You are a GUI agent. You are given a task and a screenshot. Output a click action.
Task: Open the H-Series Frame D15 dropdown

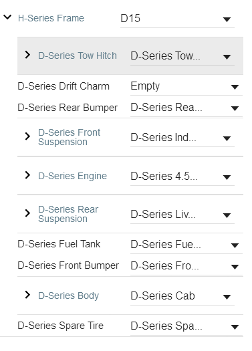click(177, 19)
